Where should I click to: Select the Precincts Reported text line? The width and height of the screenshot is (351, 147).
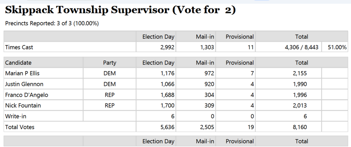[52, 24]
